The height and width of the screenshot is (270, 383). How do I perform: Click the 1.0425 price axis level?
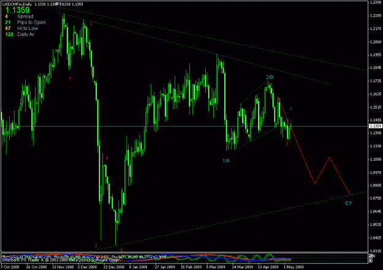point(375,238)
